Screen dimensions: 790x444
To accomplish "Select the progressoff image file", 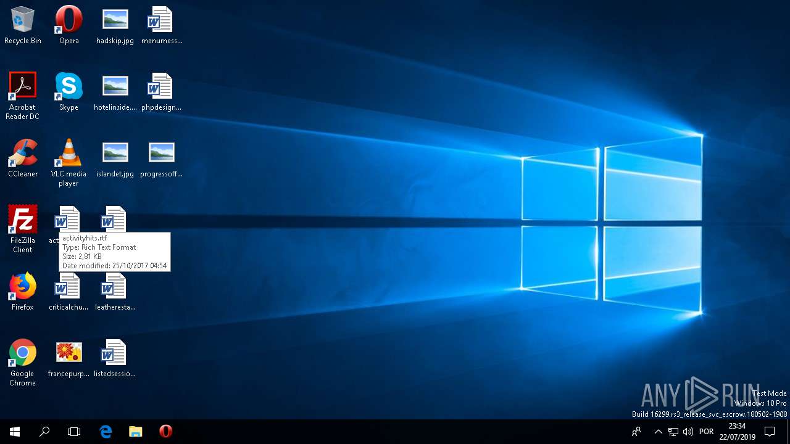I will click(x=161, y=158).
